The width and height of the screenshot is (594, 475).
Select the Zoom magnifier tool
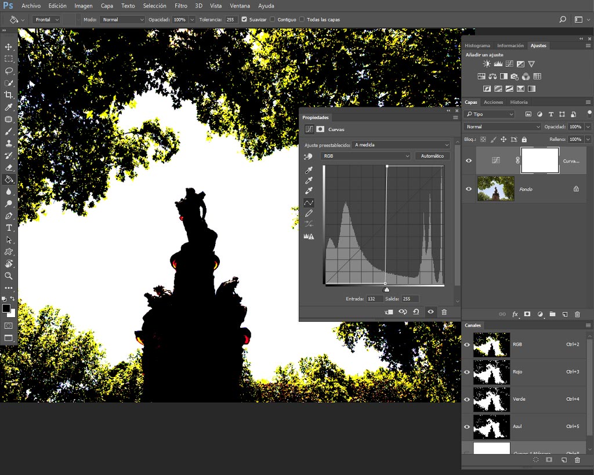click(x=8, y=275)
